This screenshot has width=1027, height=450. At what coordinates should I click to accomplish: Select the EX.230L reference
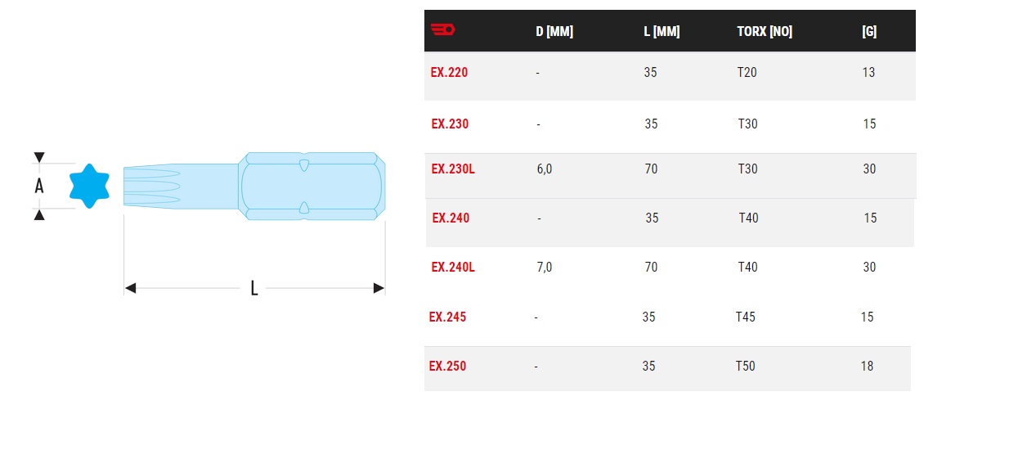453,169
